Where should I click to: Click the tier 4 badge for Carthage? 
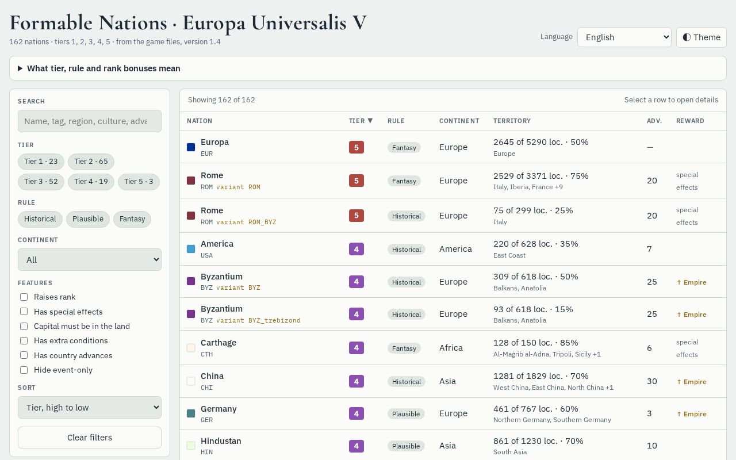pyautogui.click(x=356, y=348)
